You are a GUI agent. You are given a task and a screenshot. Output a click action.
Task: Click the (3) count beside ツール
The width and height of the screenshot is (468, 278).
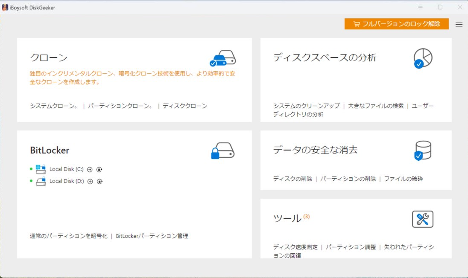[307, 217]
